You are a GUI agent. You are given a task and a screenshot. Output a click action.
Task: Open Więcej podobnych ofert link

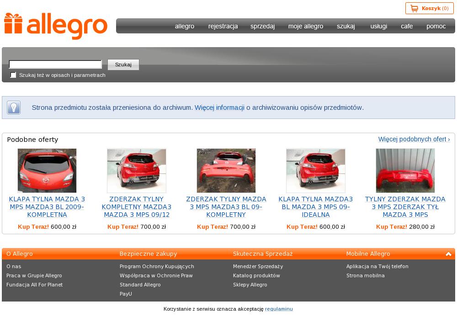coord(414,139)
